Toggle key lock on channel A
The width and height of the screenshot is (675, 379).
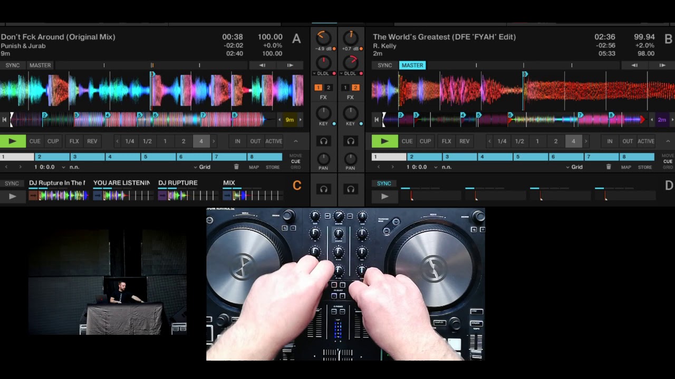pyautogui.click(x=334, y=124)
